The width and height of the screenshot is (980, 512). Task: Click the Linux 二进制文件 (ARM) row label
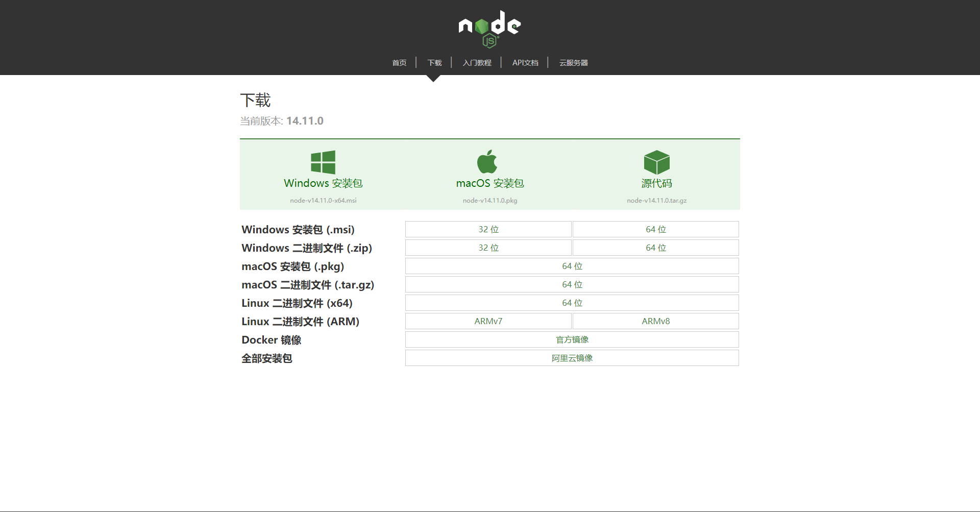pos(301,322)
